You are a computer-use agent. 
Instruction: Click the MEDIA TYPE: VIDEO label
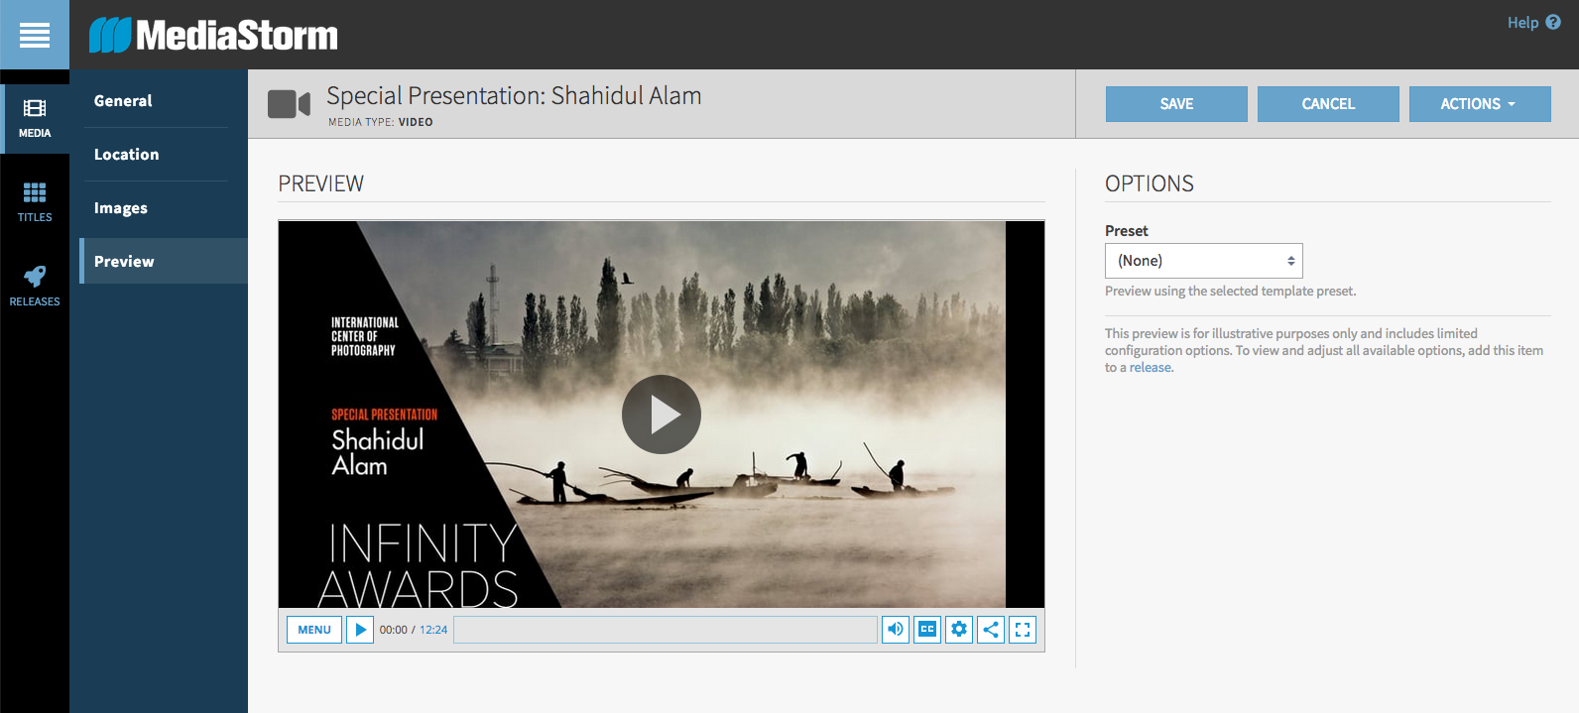coord(381,122)
